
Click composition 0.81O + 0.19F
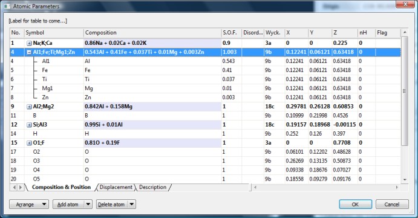[x=102, y=143]
